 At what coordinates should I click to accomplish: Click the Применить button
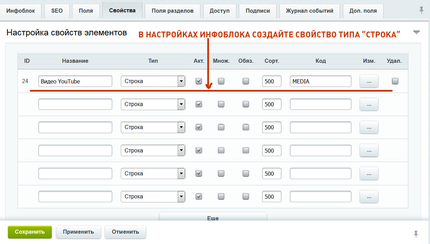(x=78, y=232)
